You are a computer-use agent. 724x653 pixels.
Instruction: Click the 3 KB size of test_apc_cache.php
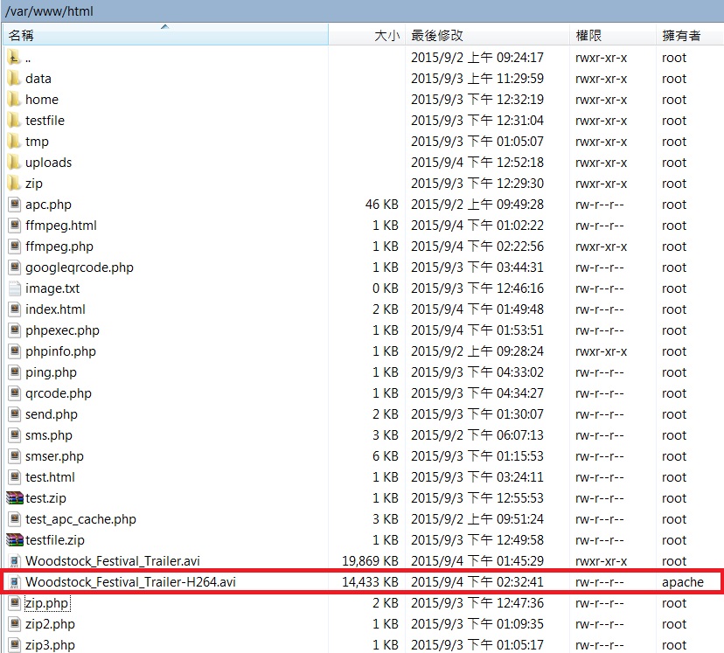pos(385,519)
